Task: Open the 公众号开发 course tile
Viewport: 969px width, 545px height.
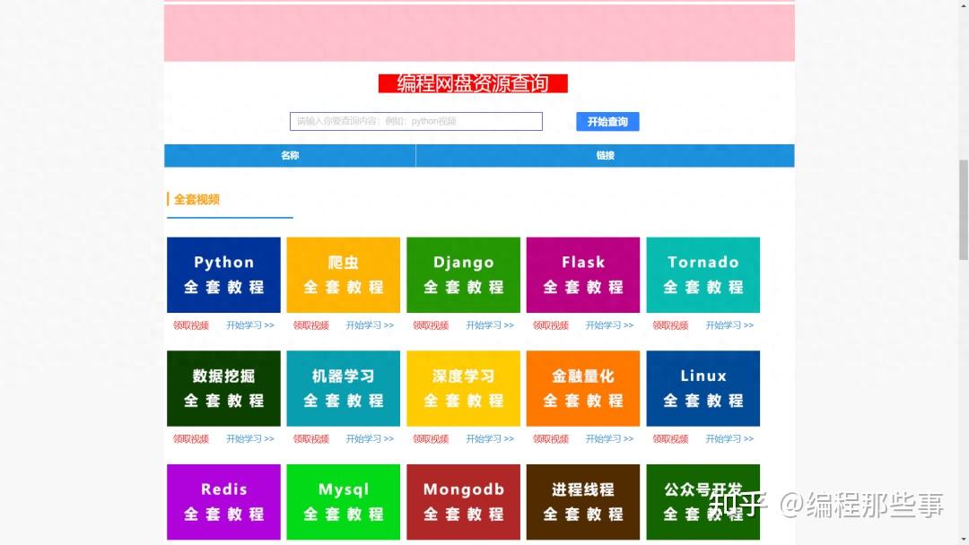Action: coord(703,502)
